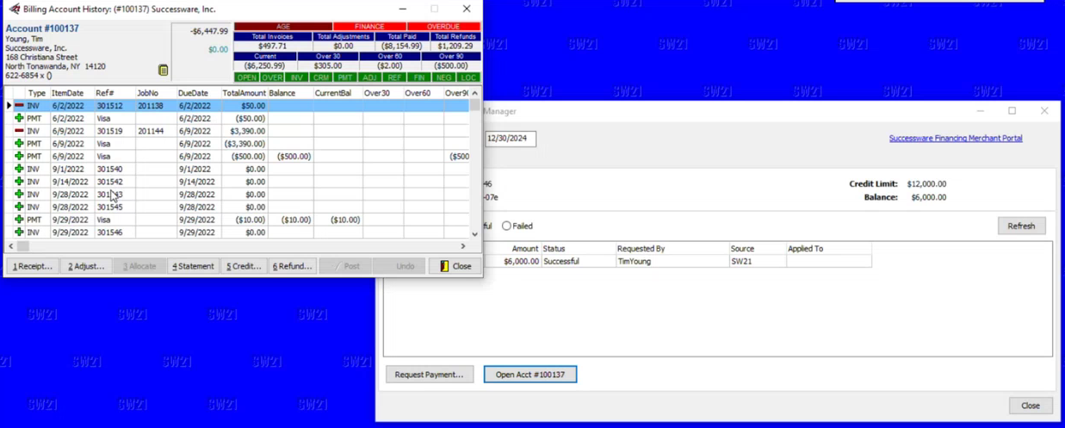Click the $3,390.00 total amount cell
1065x428 pixels.
244,131
